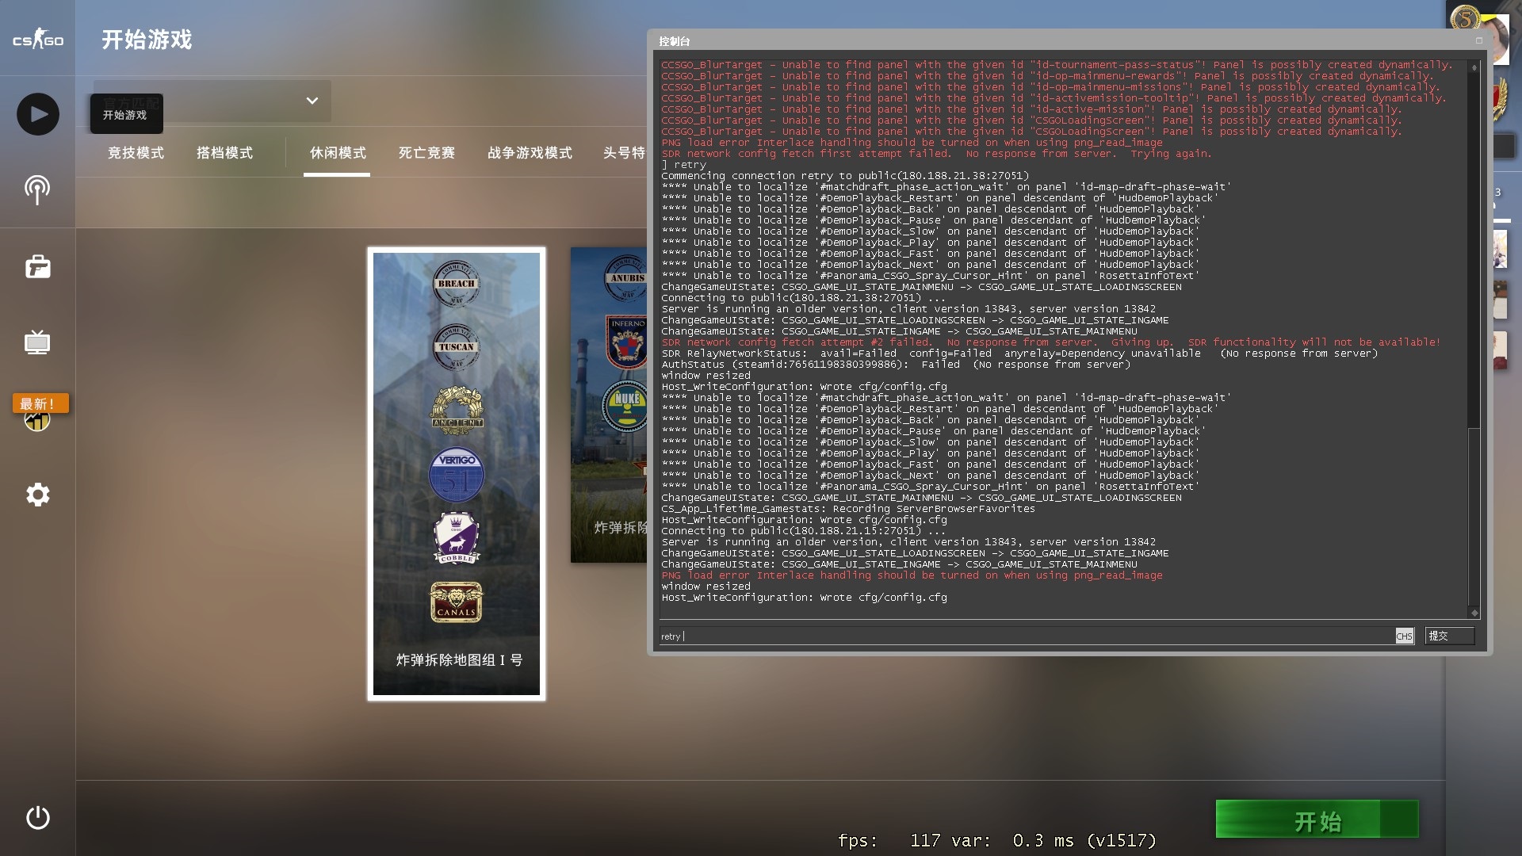Select the Tuscan map badge
This screenshot has width=1522, height=856.
point(457,346)
